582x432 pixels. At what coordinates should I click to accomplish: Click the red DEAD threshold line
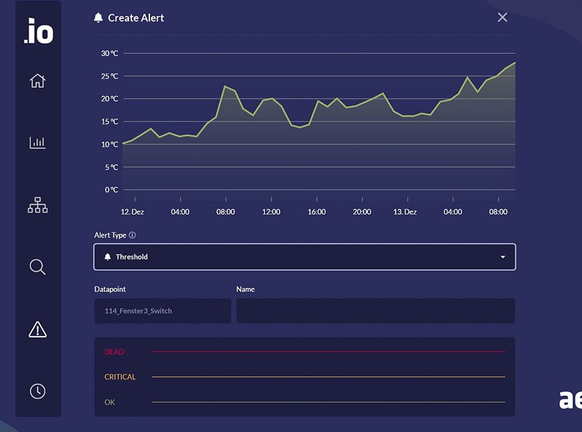pos(328,352)
